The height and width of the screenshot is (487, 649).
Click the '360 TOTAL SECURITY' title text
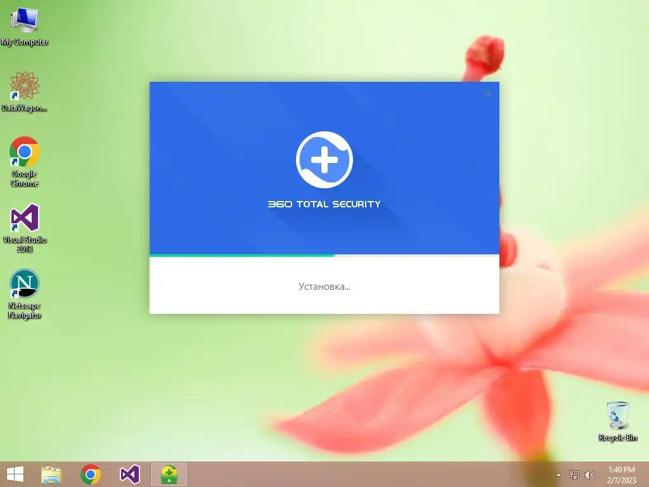324,204
